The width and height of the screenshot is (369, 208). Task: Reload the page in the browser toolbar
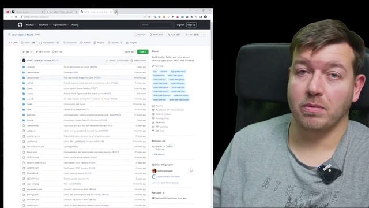(x=16, y=17)
